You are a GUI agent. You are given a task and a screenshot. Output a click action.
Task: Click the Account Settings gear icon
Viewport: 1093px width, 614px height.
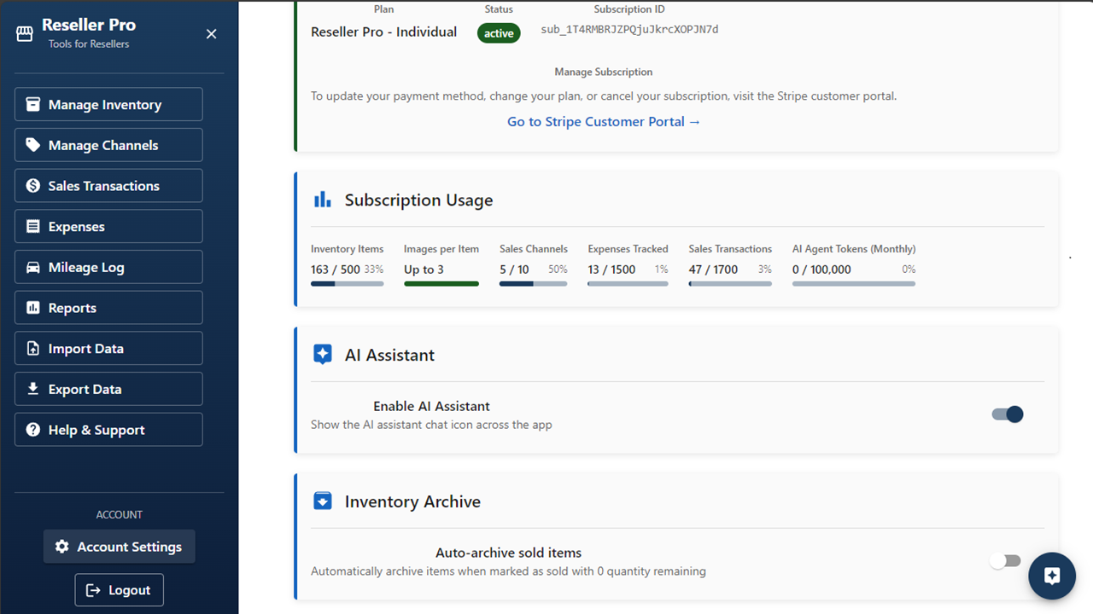pos(61,547)
